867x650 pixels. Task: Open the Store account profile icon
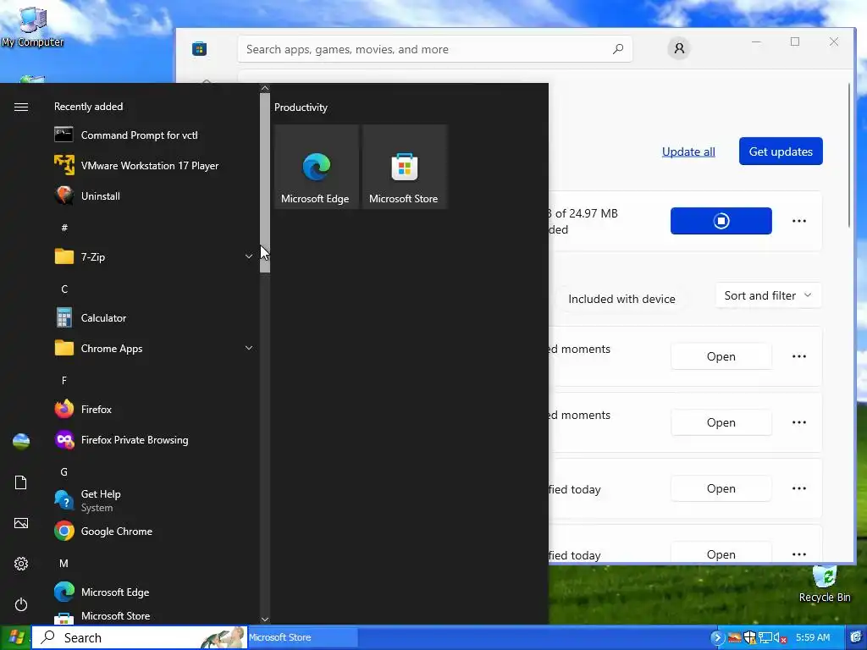pyautogui.click(x=679, y=48)
